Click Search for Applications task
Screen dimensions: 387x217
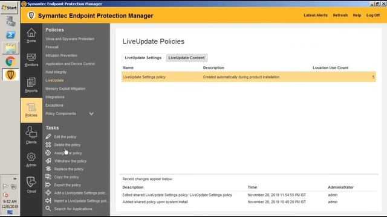[73, 209]
